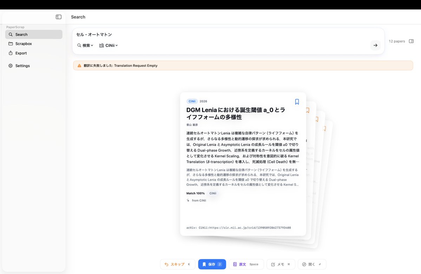Click the from CiNii label
The image size is (421, 274).
(x=199, y=200)
